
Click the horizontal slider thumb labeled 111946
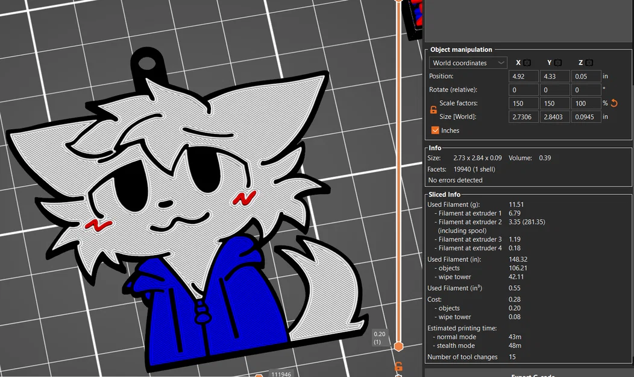259,375
